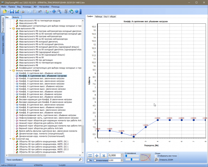Click the tree vertical scrollbar thumb
This screenshot has height=167, width=208.
(83, 134)
